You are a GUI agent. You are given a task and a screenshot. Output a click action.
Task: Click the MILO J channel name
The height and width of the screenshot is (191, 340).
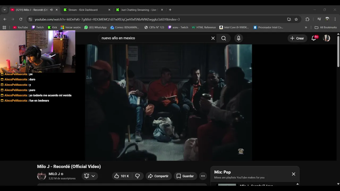[x=54, y=174]
